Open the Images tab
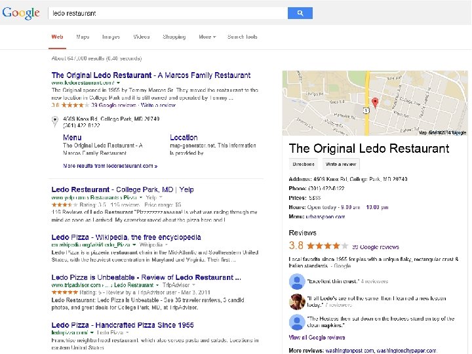 point(111,37)
